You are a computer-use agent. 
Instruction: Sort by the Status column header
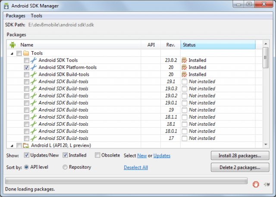[218, 45]
